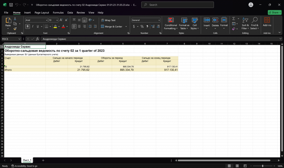Click in the Search box
The height and width of the screenshot is (168, 284).
pos(177,5)
